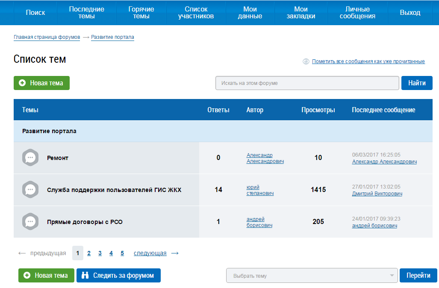
Task: Click the left arrow before предыдущая
Action: click(x=22, y=253)
